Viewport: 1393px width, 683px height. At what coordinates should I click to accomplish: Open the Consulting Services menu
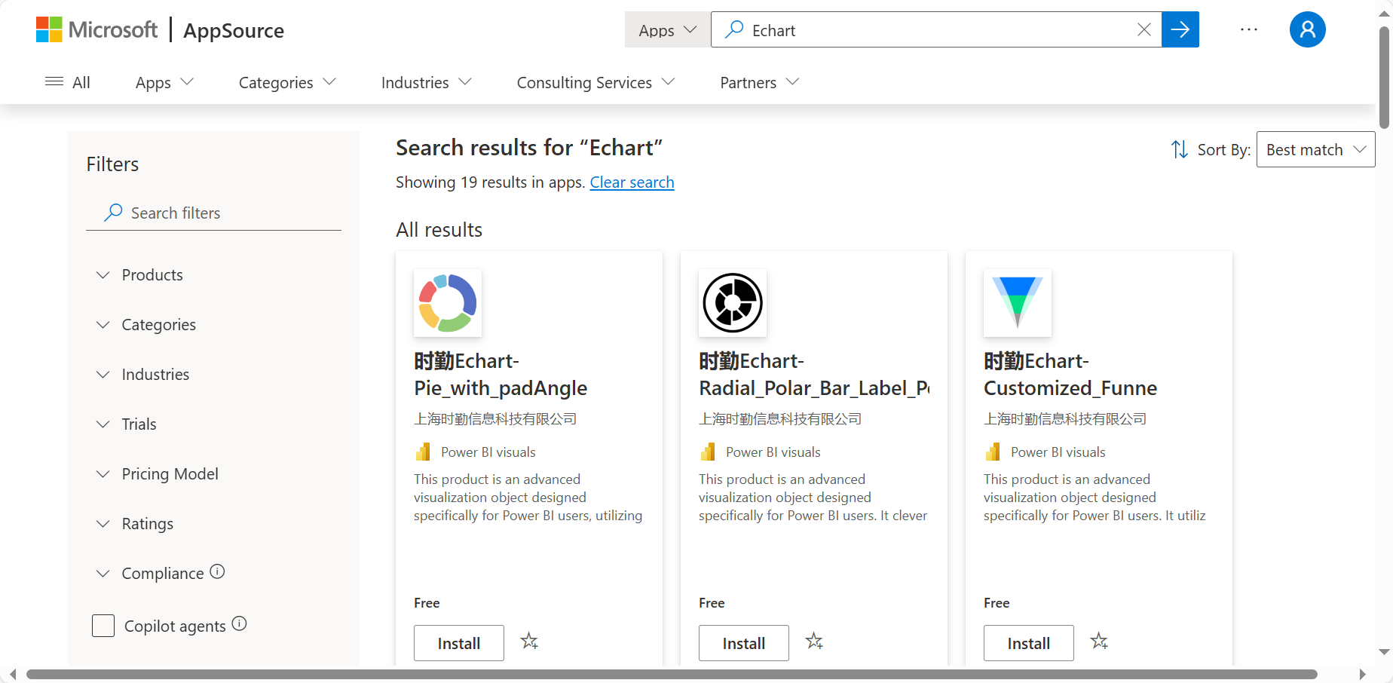pos(595,82)
